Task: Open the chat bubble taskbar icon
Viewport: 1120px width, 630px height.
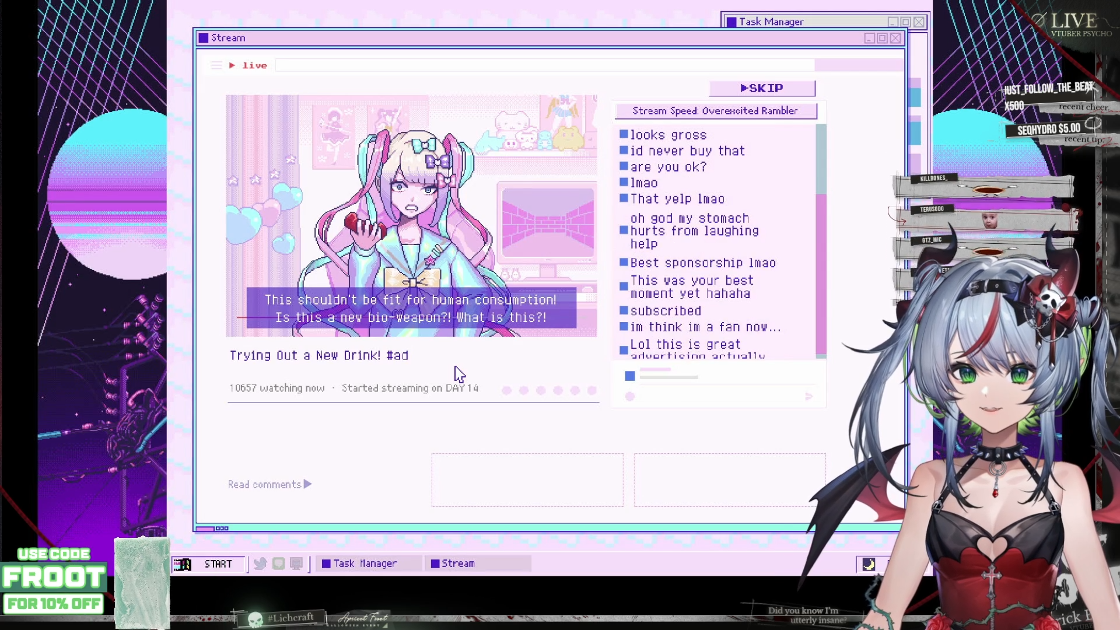Action: pos(278,563)
